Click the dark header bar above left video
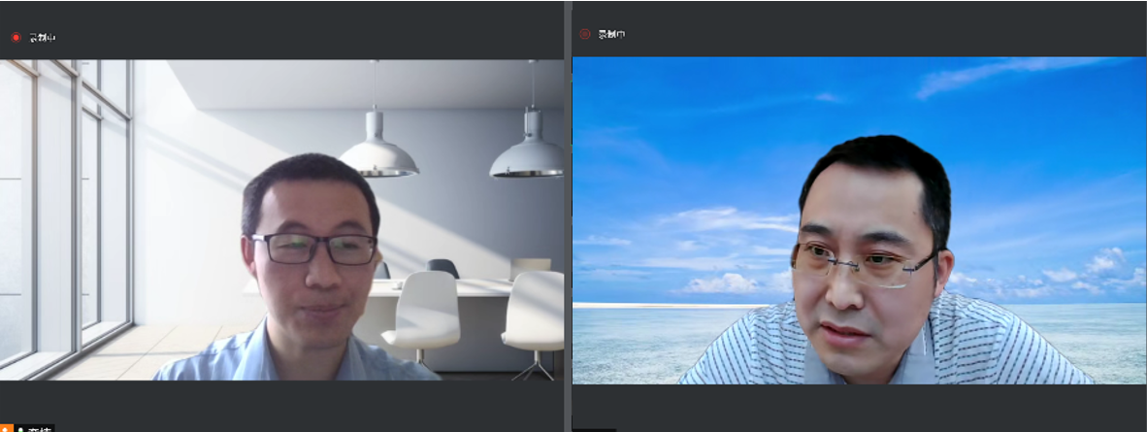This screenshot has width=1147, height=432. pos(291,29)
